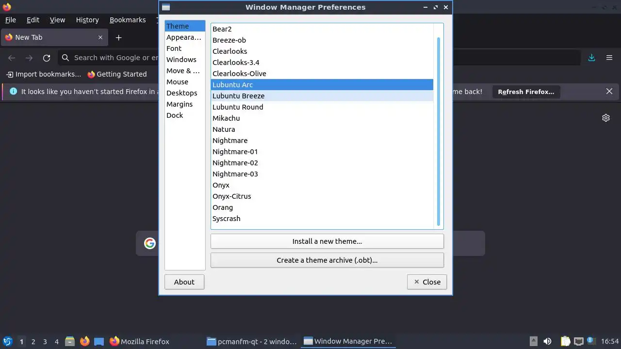
Task: Open the Desktops settings category
Action: pos(185,93)
